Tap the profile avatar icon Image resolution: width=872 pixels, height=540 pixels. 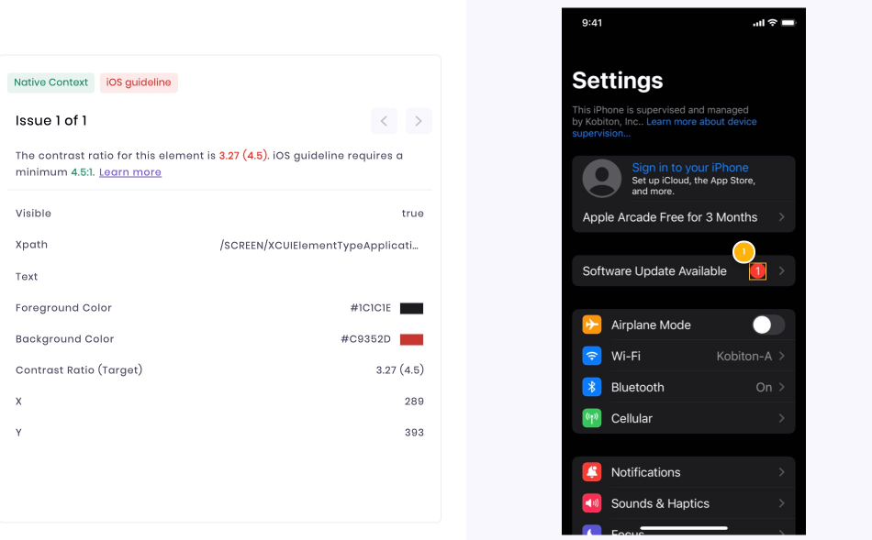(x=602, y=179)
